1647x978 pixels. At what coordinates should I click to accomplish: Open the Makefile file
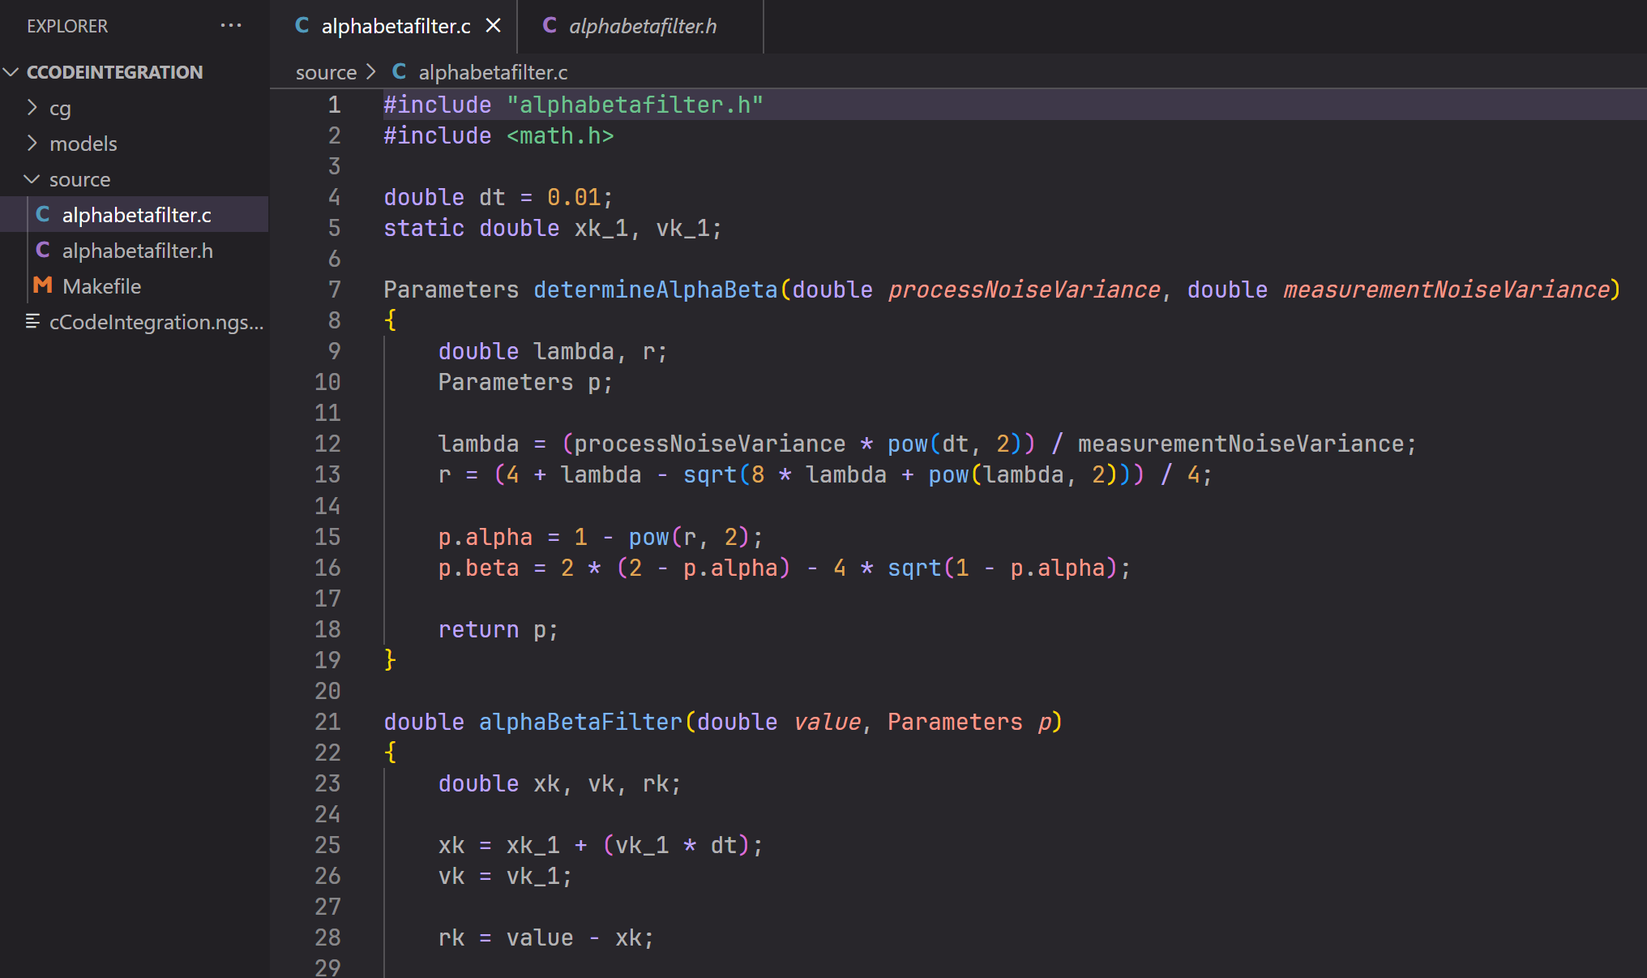[101, 286]
